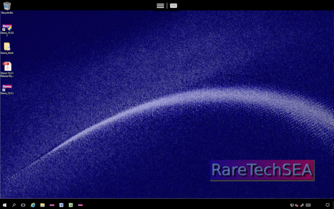Launch Word from the taskbar

[61, 205]
